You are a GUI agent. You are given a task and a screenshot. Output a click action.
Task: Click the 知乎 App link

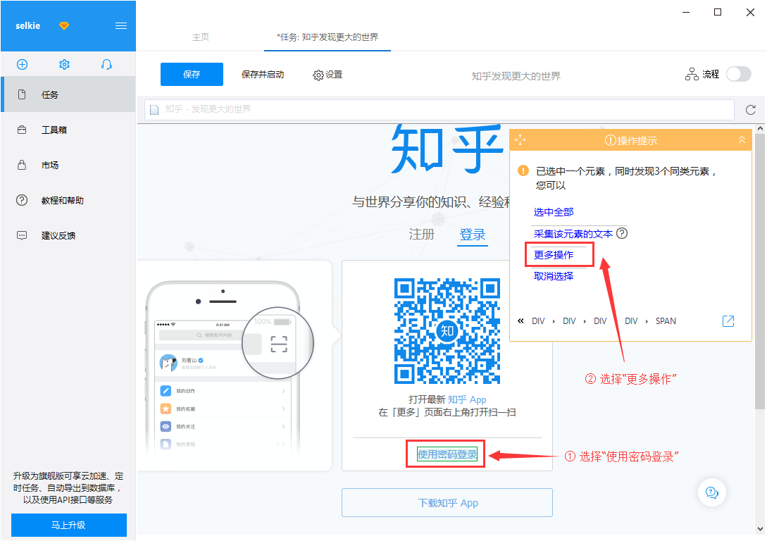pos(467,399)
